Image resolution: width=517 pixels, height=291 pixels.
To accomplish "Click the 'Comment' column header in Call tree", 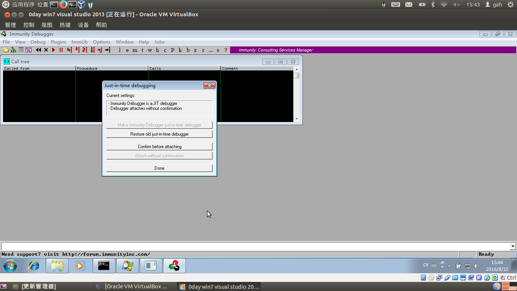I will tap(257, 69).
